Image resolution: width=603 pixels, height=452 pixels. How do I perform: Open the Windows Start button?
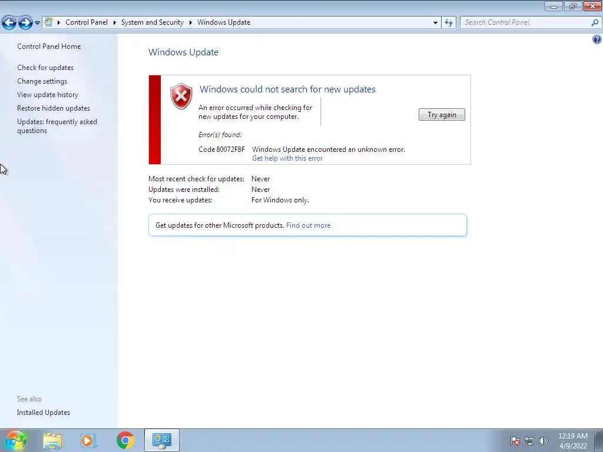pos(16,440)
